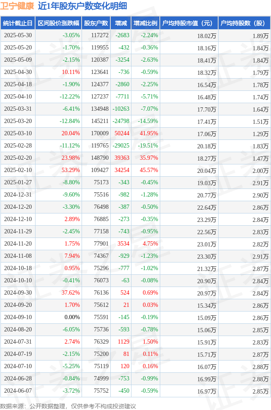Select the 53.29% price change cell
Viewport: 271px width, 410px height.
[x=71, y=170]
